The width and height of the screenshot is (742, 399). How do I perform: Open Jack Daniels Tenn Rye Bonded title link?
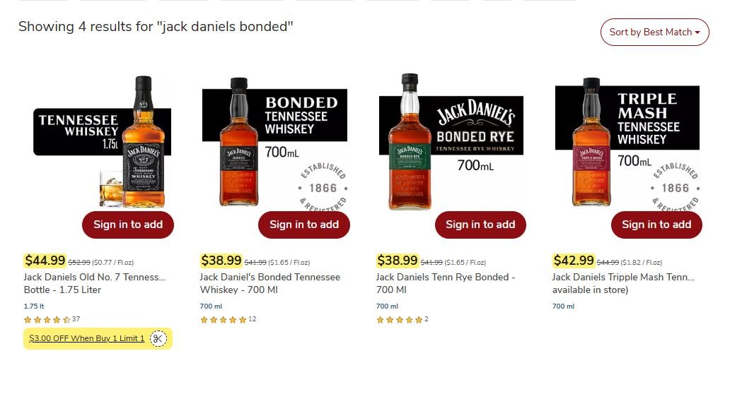(x=446, y=283)
